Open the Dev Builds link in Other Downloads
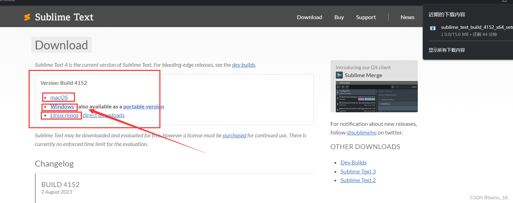 pyautogui.click(x=354, y=162)
